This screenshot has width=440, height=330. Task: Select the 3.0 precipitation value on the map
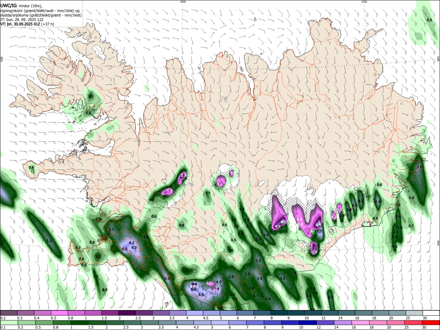tap(231, 277)
